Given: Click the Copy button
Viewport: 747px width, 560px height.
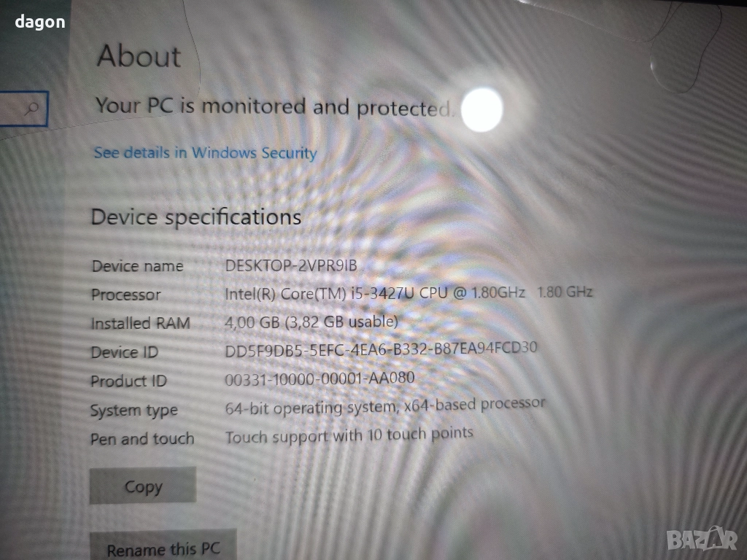Looking at the screenshot, I should click(143, 486).
